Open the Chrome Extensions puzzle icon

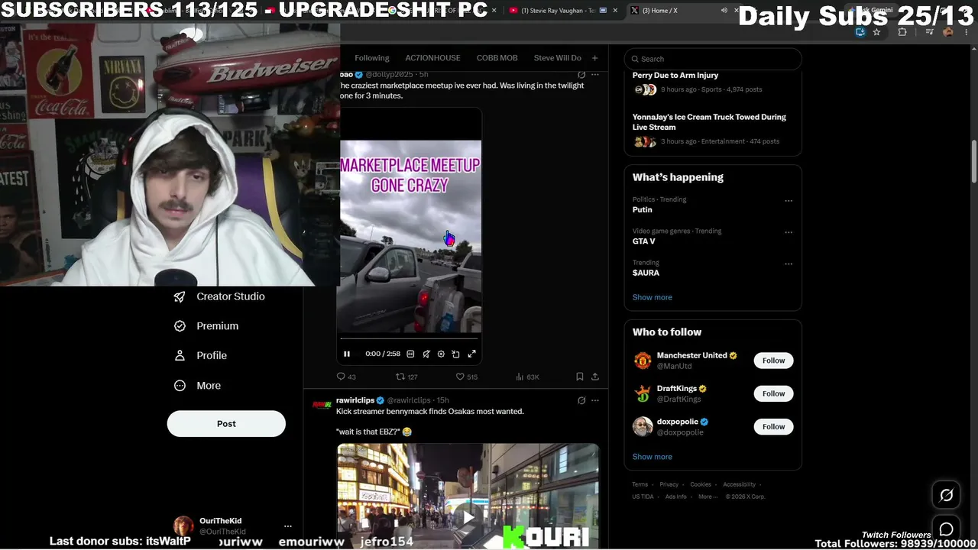pyautogui.click(x=902, y=32)
